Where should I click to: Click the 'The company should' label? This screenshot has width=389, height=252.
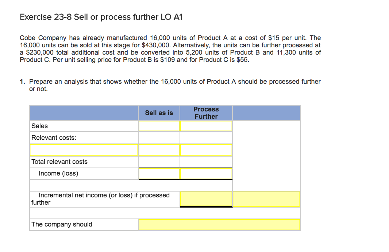point(62,224)
